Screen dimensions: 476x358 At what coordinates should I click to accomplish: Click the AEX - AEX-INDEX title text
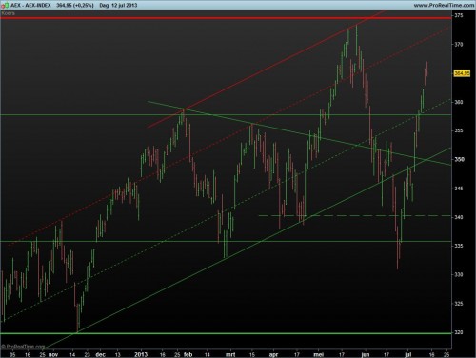(30, 5)
